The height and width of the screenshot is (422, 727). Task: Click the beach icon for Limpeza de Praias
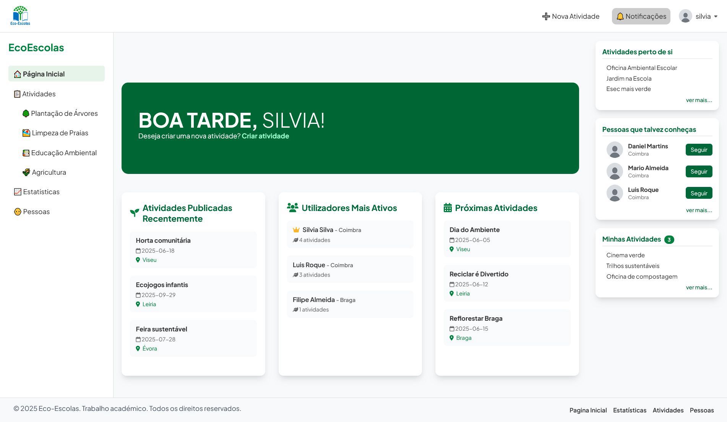[x=26, y=133]
